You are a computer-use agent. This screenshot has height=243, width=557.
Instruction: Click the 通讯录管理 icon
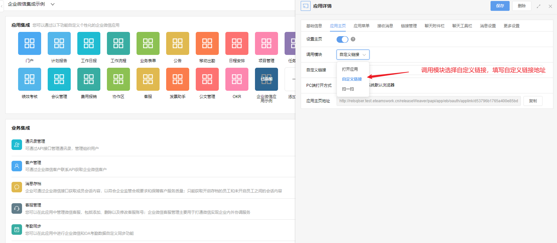[x=17, y=145]
